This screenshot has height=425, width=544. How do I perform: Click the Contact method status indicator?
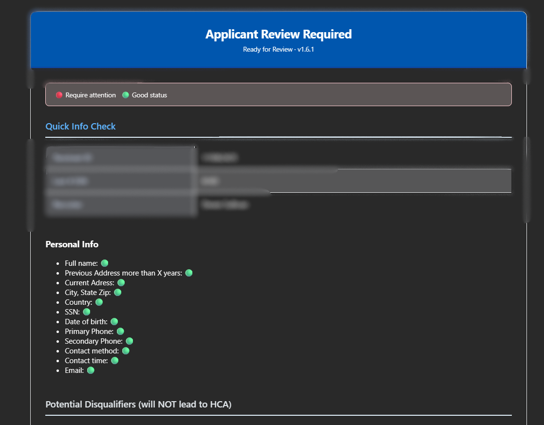[125, 351]
